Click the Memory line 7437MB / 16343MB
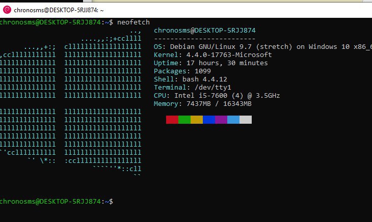 (x=202, y=104)
